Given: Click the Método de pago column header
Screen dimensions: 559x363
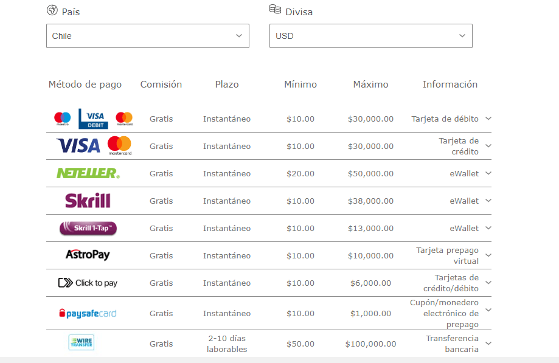Looking at the screenshot, I should pos(85,85).
